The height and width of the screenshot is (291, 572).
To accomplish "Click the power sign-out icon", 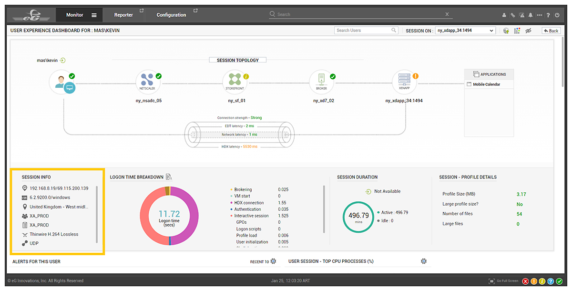I will tap(557, 15).
